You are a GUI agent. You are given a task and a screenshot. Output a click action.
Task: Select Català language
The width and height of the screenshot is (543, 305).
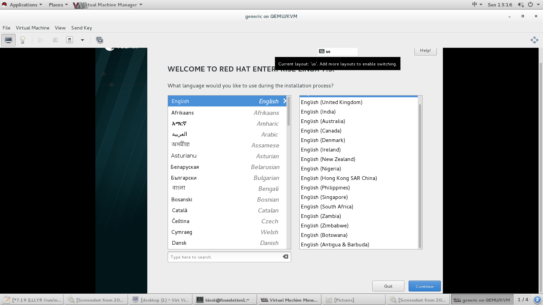[227, 210]
